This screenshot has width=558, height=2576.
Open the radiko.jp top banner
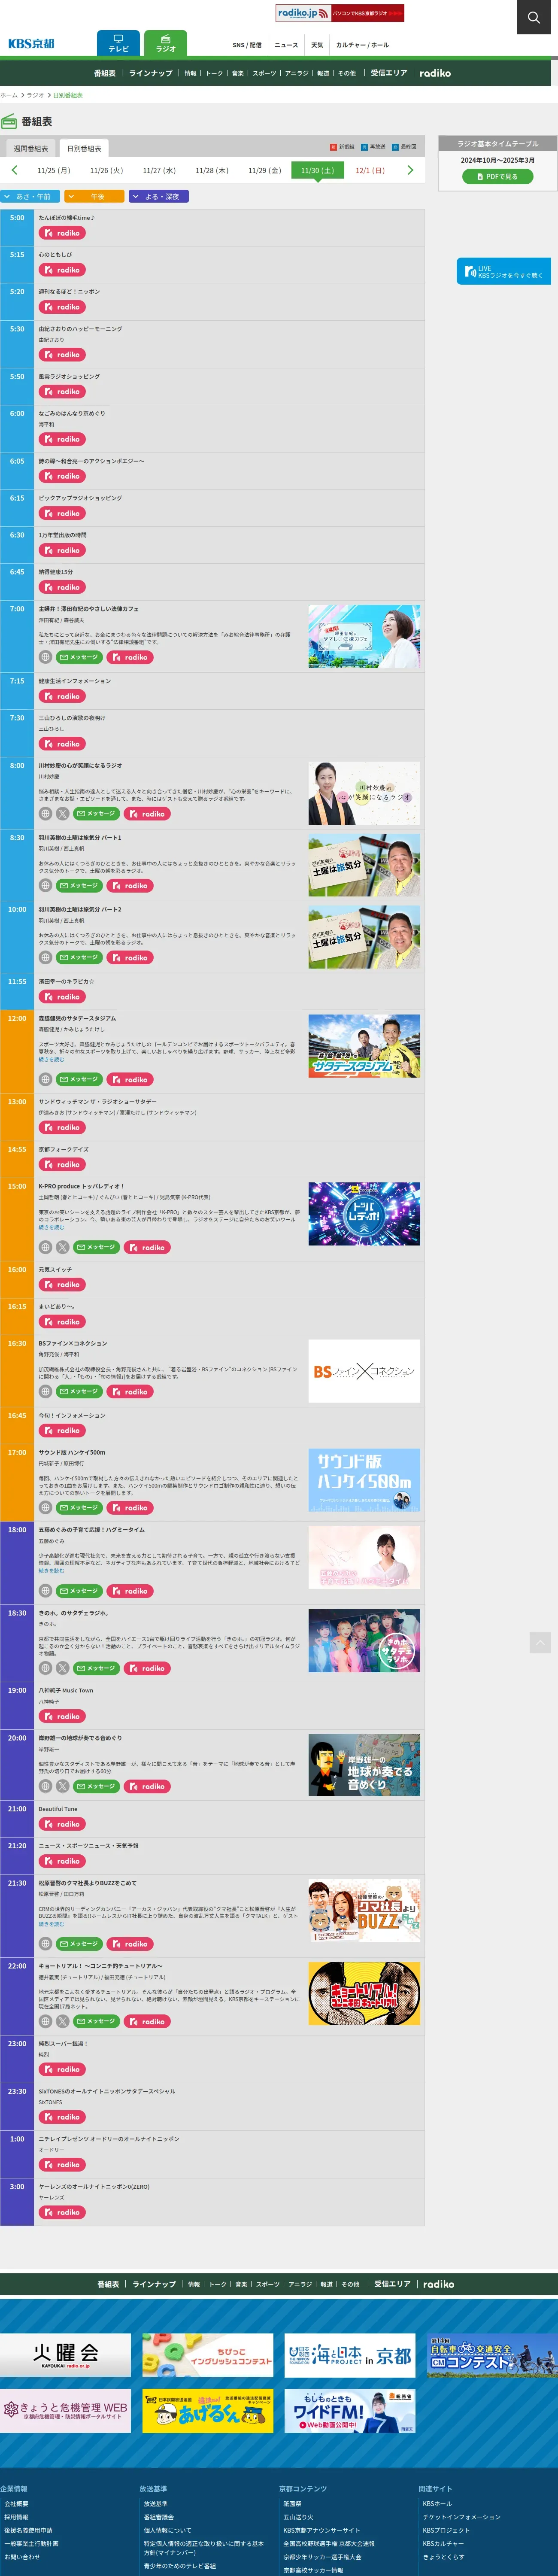(340, 13)
